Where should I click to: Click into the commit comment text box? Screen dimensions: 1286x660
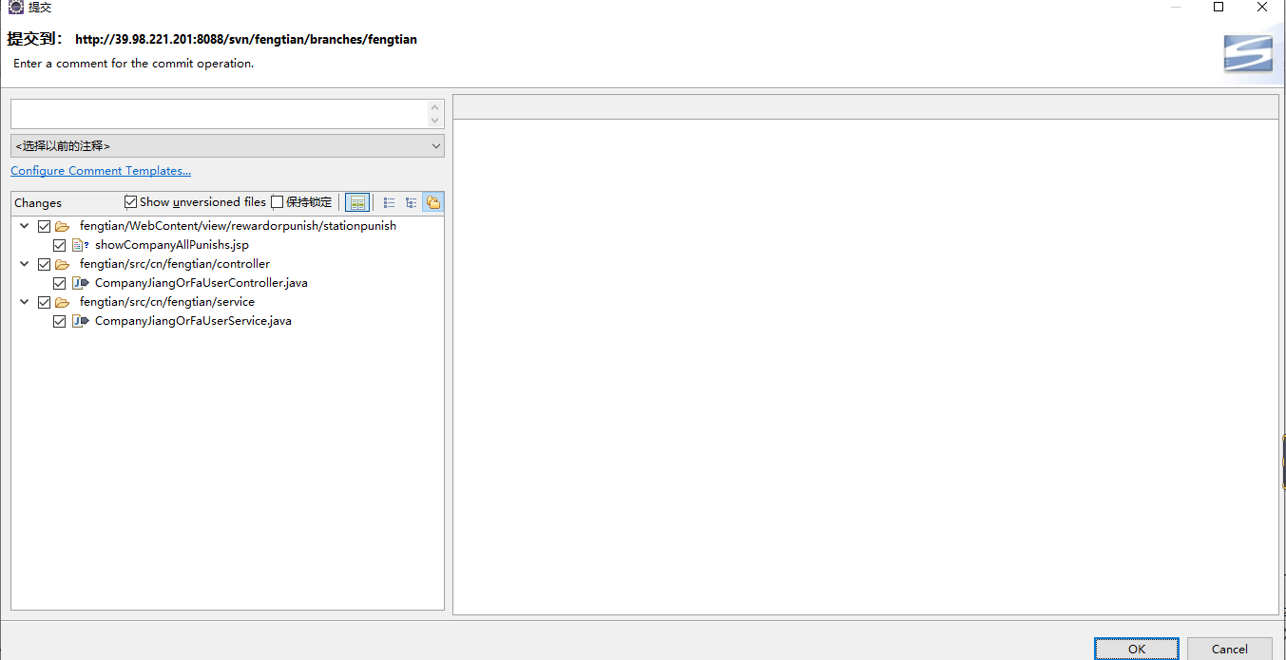coord(219,114)
